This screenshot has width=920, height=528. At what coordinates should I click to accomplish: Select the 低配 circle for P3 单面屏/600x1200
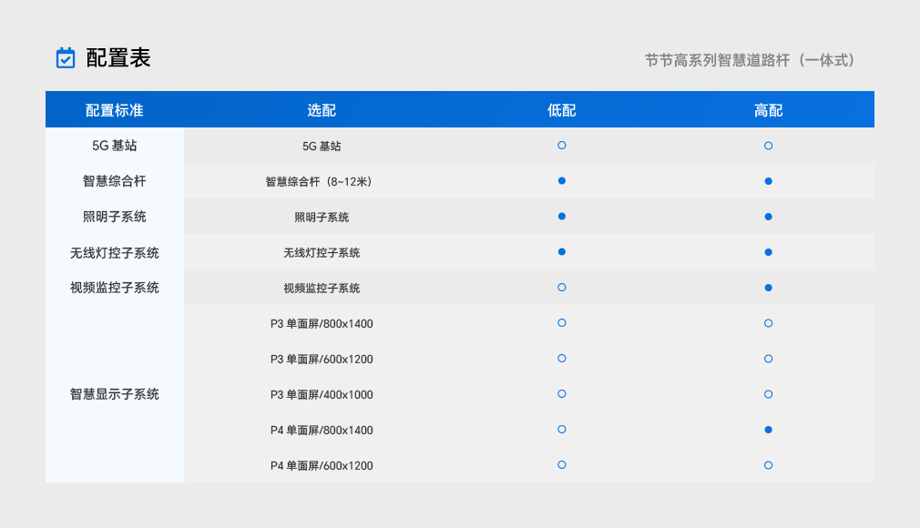[562, 359]
